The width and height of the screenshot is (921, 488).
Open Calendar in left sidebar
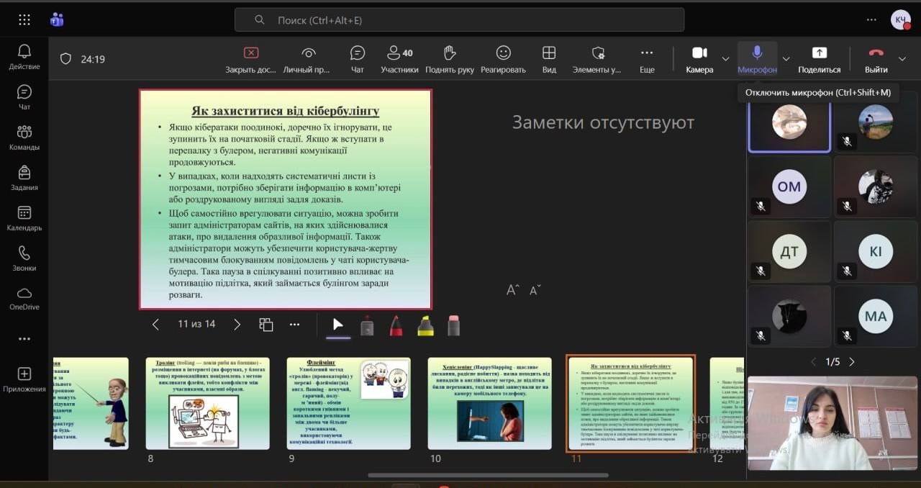[24, 218]
